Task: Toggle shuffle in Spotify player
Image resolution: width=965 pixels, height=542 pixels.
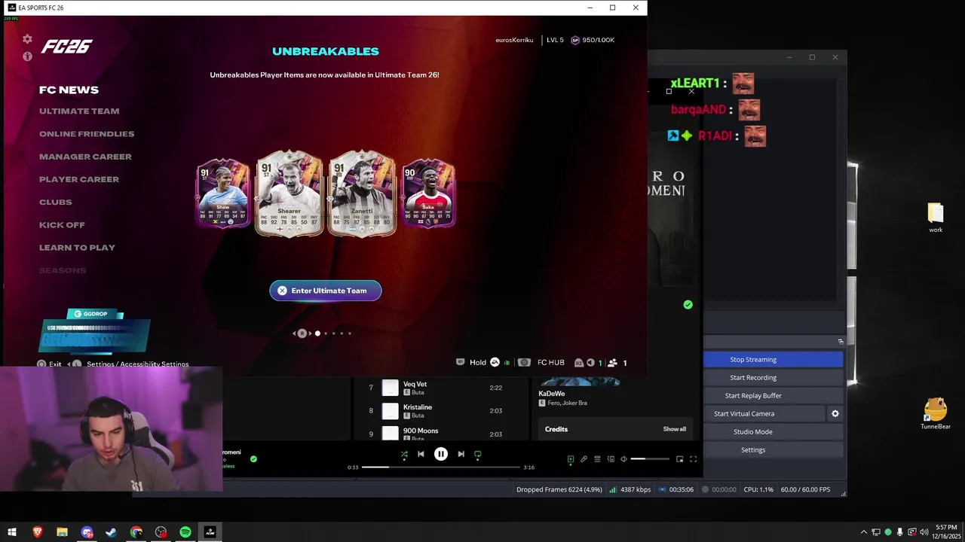Action: [x=404, y=455]
